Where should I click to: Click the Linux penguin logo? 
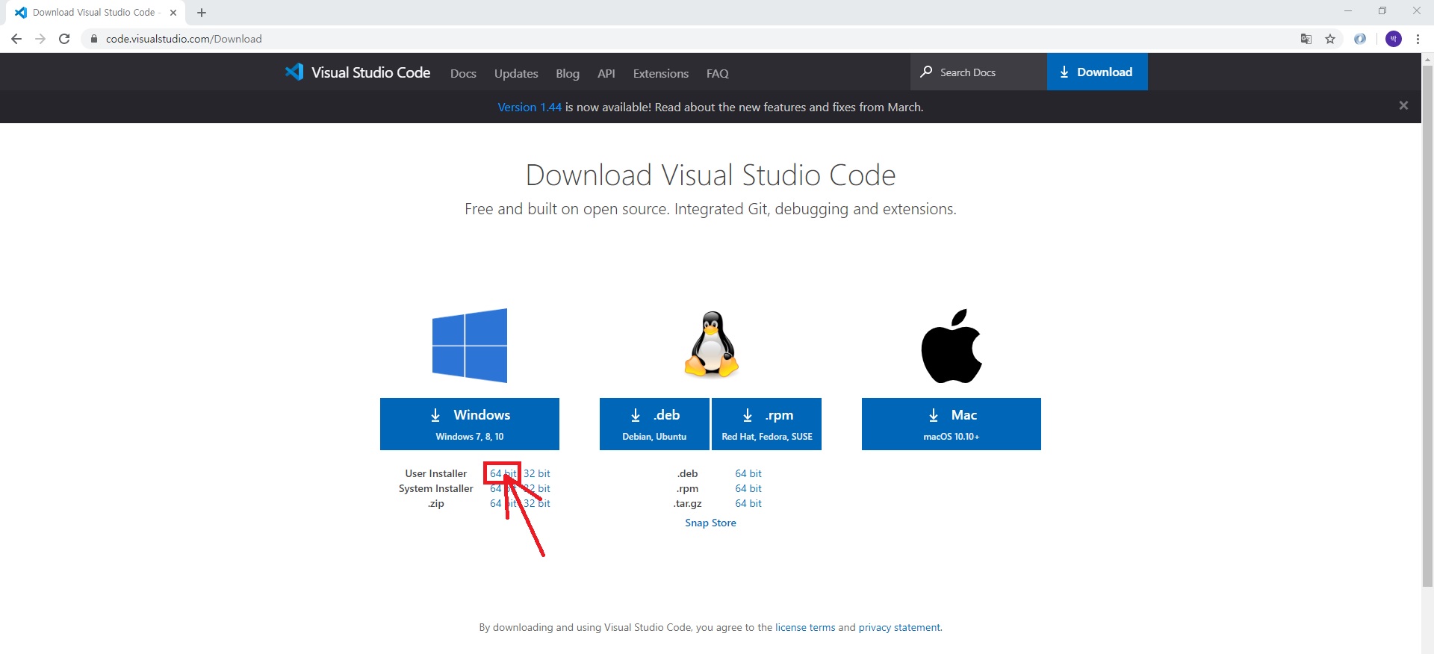[711, 344]
